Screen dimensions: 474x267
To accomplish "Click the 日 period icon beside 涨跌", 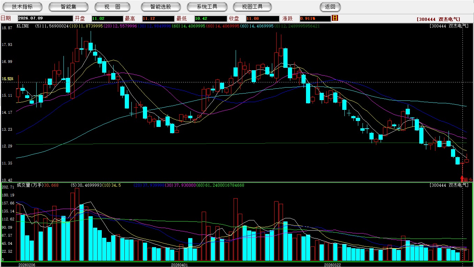I will click(335, 18).
